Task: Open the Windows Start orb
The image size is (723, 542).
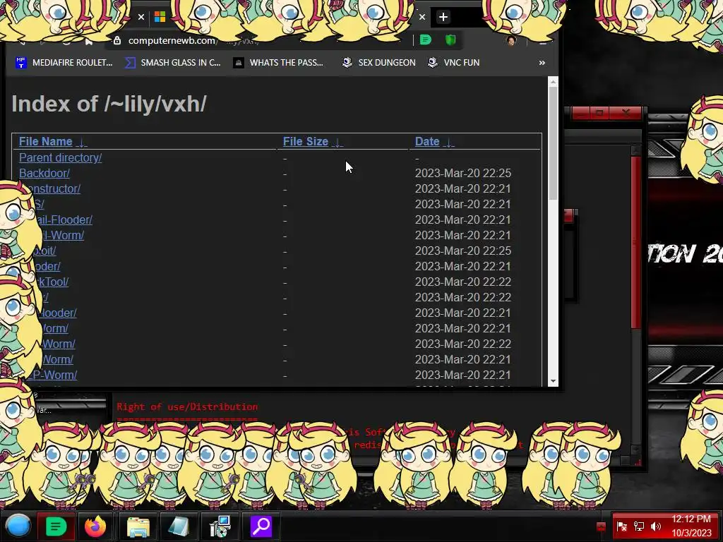Action: [18, 526]
